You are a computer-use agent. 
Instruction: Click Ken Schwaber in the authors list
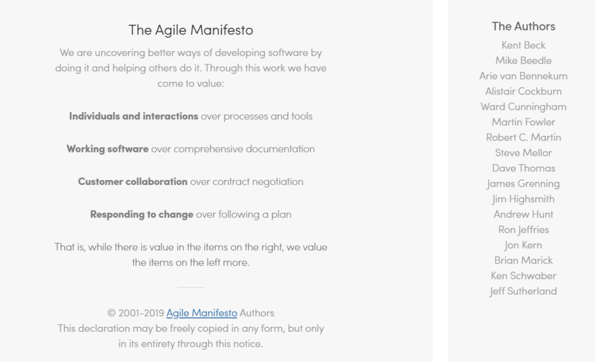(524, 276)
